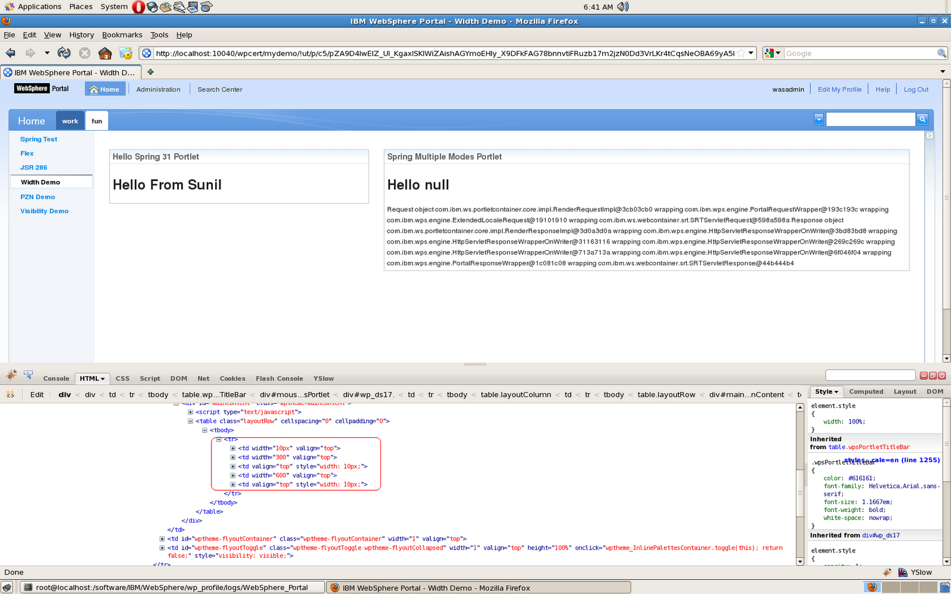This screenshot has width=951, height=594.
Task: Click the Edit My Profile link
Action: coord(839,89)
